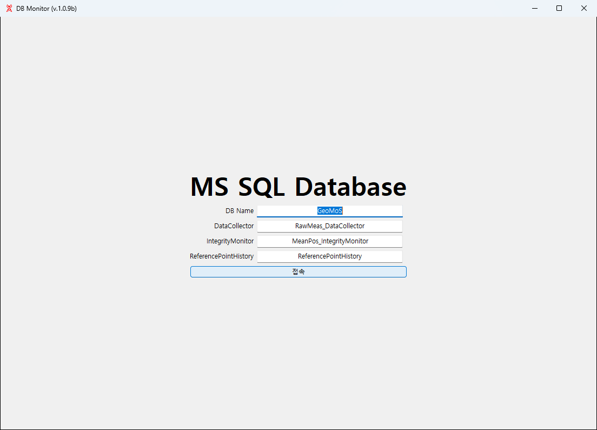This screenshot has width=597, height=430.
Task: Select the IntegrityMonitor input field
Action: pyautogui.click(x=330, y=241)
